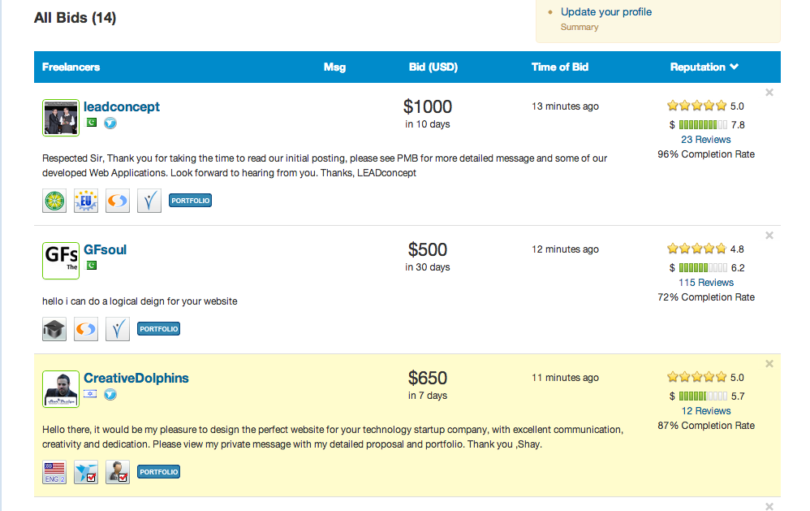Open the GFsoul freelancer profile name
The height and width of the screenshot is (511, 810).
coord(106,249)
